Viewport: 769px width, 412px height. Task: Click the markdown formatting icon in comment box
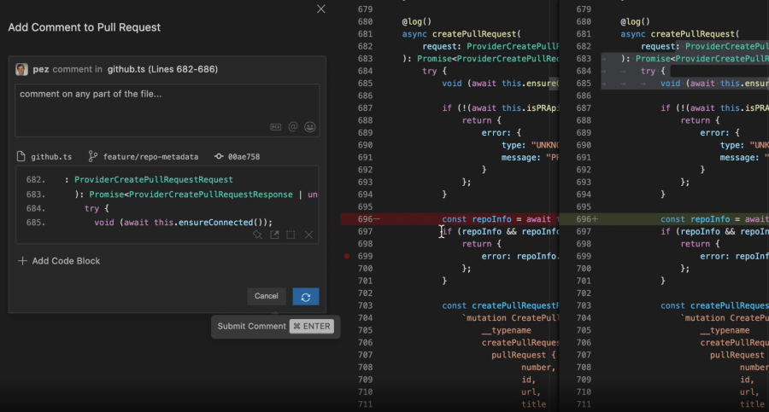[276, 126]
